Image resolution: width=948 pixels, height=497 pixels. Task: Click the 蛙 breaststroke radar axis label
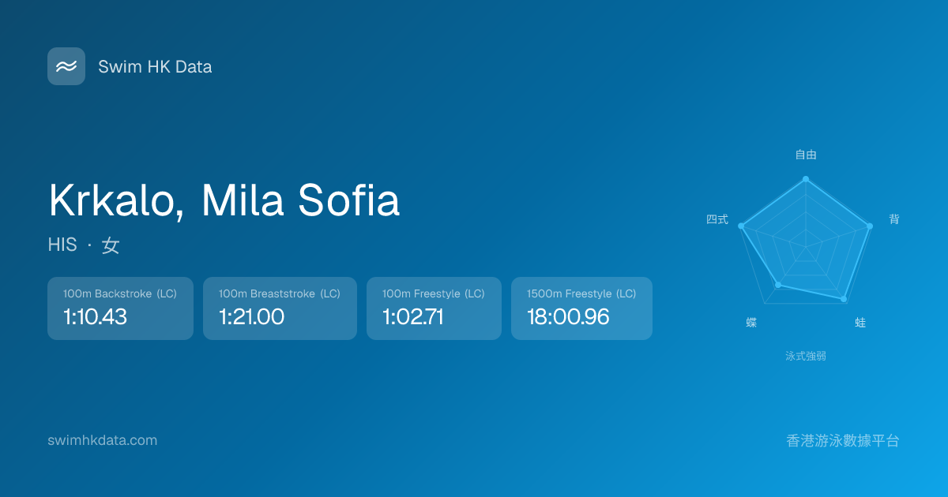[x=860, y=323]
